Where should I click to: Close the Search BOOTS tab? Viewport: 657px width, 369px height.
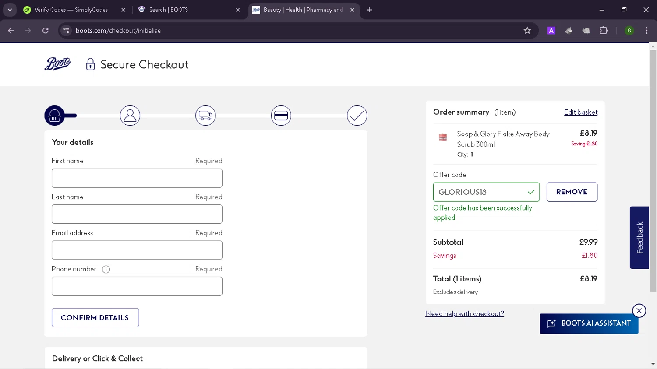coord(238,10)
